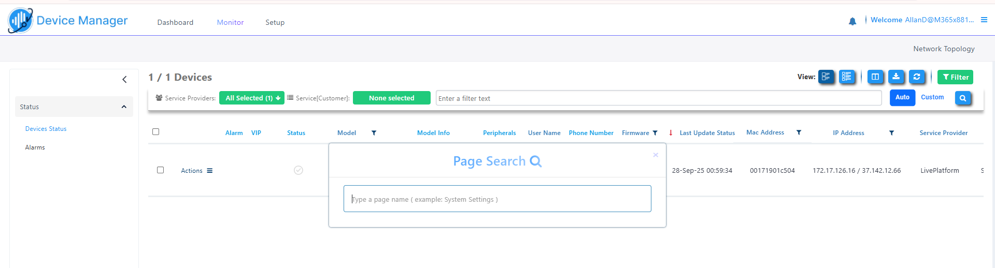Click the Mac Address filter funnel
This screenshot has height=268, width=995.
799,133
